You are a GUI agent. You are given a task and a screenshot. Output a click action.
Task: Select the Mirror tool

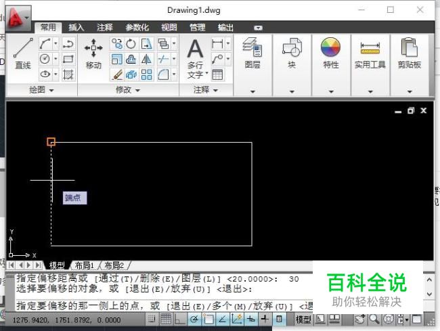146,59
